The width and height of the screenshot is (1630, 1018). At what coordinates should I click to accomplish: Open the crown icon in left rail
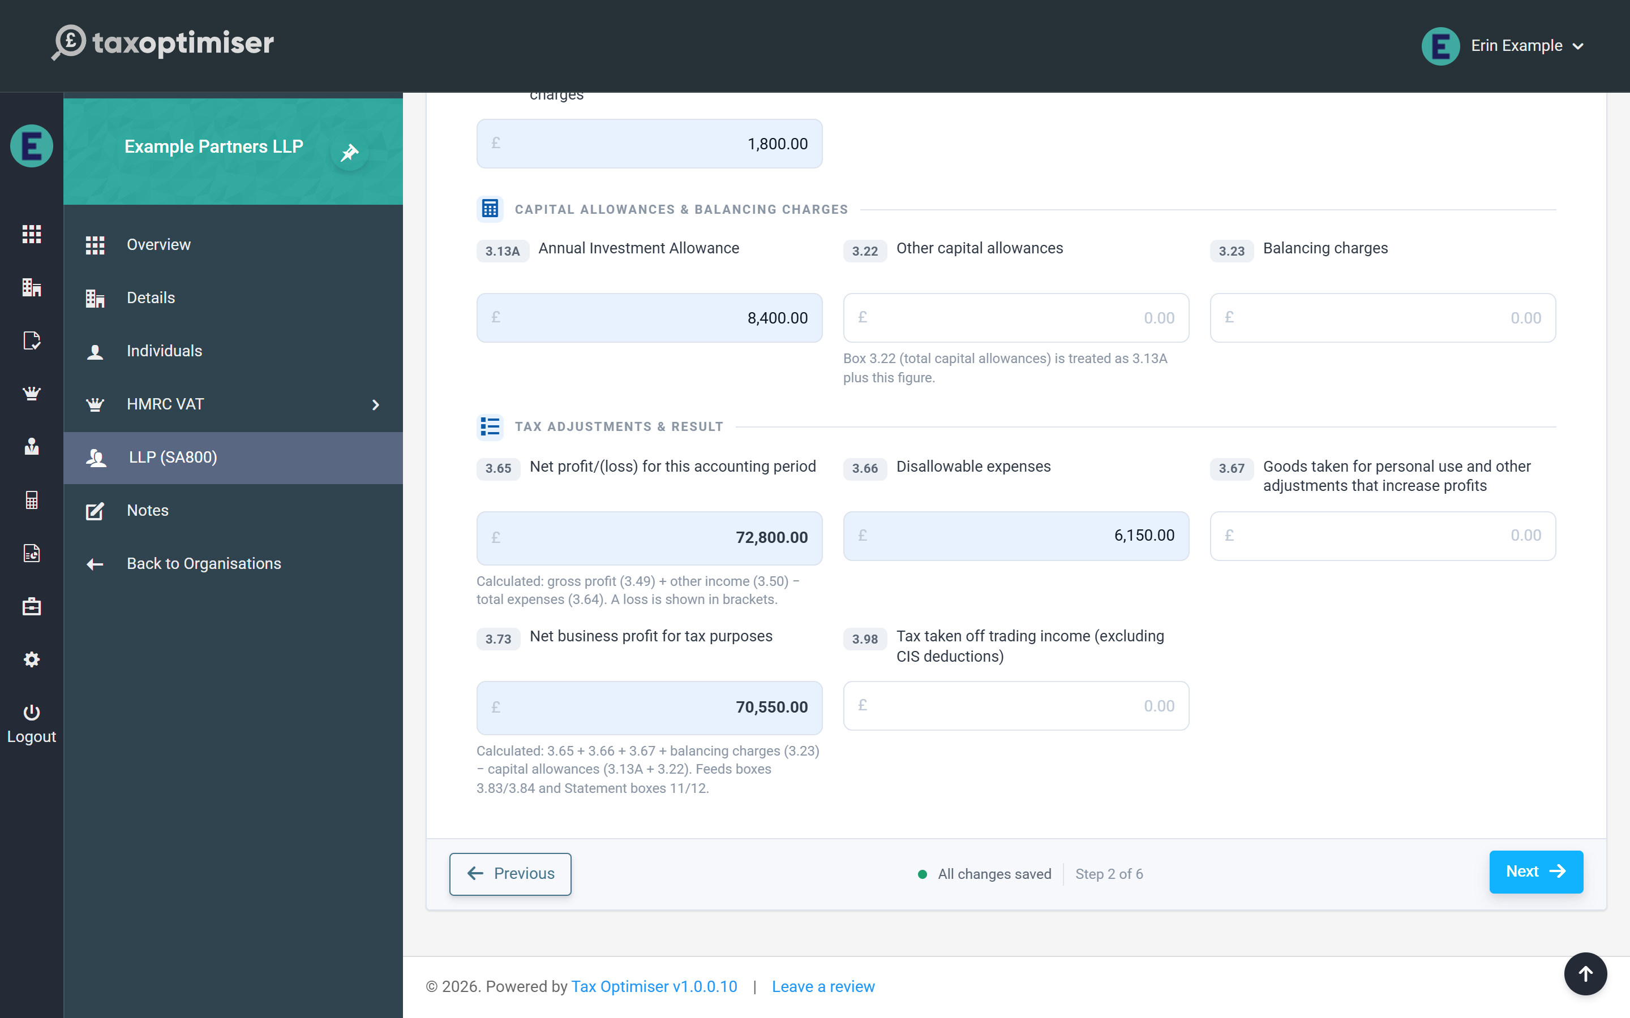pyautogui.click(x=32, y=394)
